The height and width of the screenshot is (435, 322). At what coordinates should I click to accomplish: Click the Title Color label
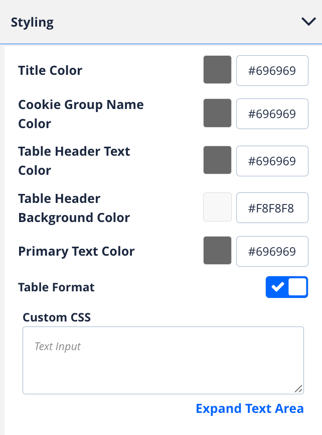[50, 70]
